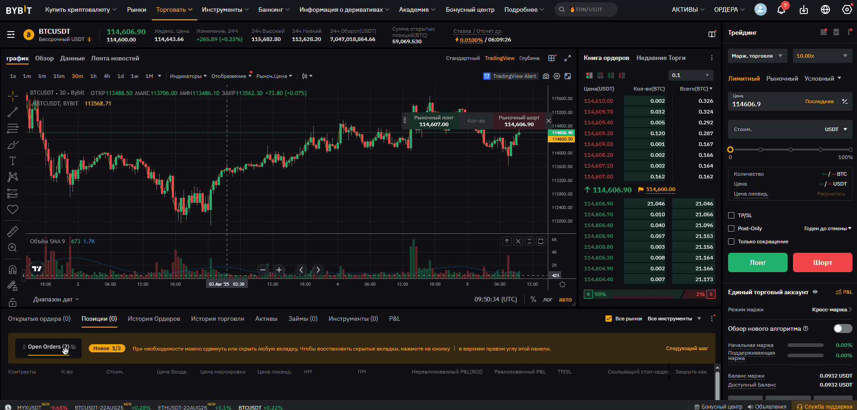Expand the Диапазон дат selector

[x=56, y=299]
